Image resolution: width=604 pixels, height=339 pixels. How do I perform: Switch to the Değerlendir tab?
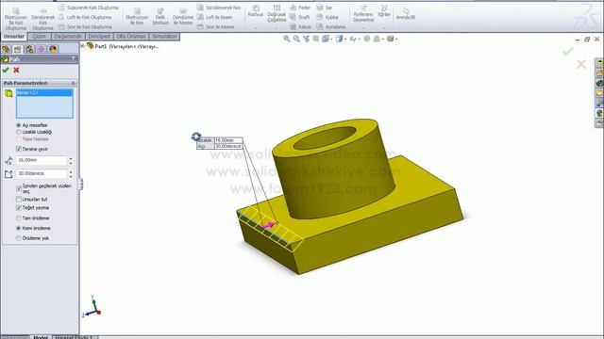point(68,37)
